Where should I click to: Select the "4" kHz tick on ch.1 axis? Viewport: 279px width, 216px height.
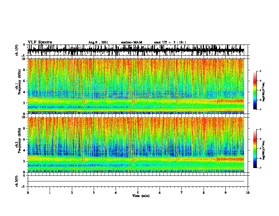[x=24, y=92]
